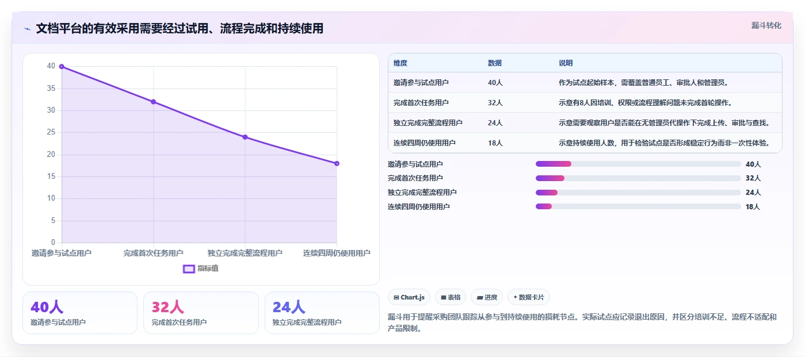Click the 邀请参与试点用户 progress bar
The height and width of the screenshot is (357, 805).
(638, 164)
